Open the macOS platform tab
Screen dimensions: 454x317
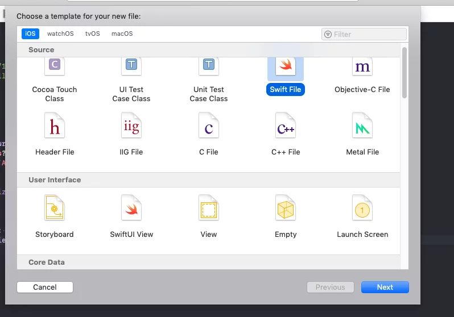point(122,34)
